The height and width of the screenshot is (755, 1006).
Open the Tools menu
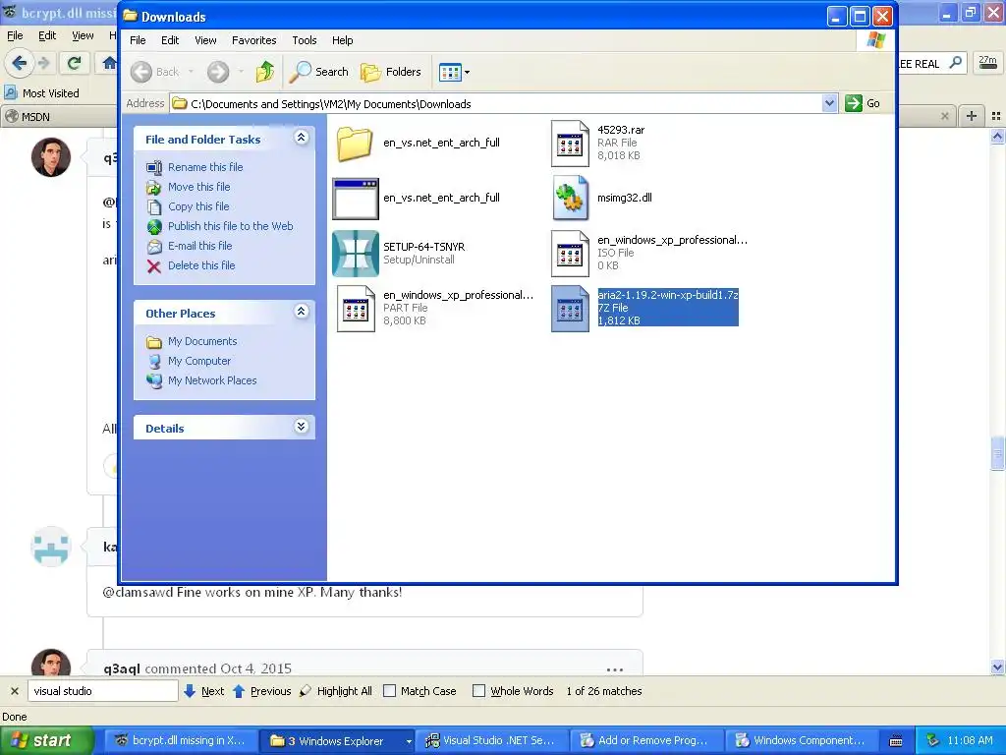click(x=305, y=40)
